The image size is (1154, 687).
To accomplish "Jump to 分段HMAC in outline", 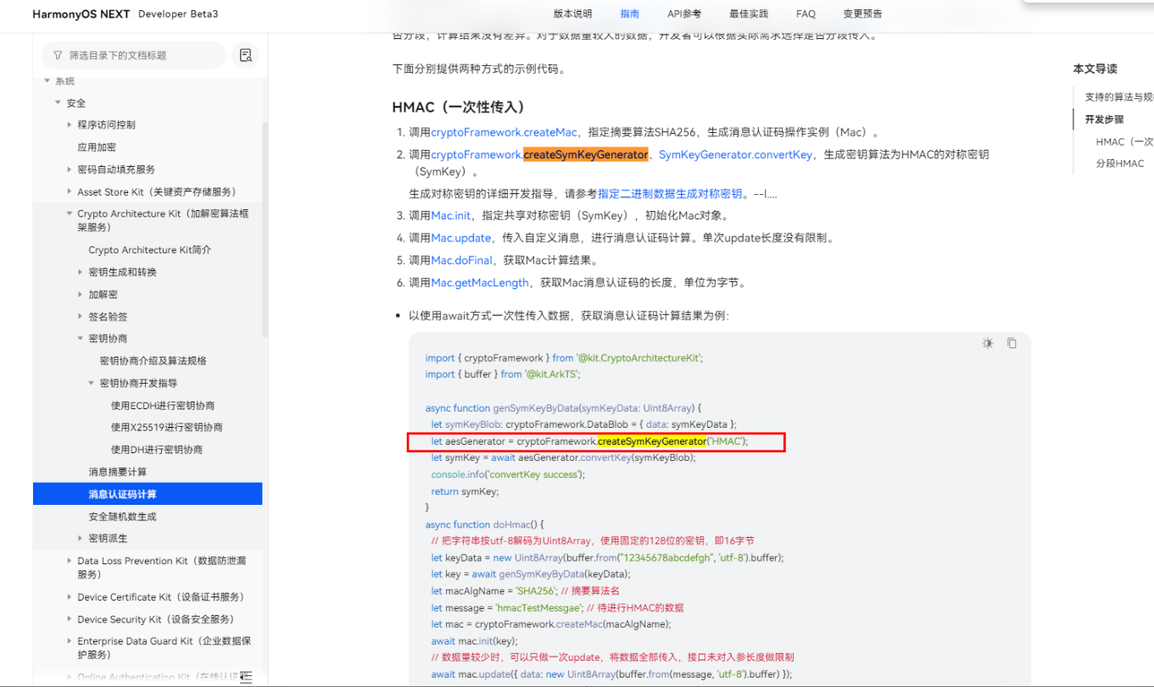I will pyautogui.click(x=1120, y=163).
